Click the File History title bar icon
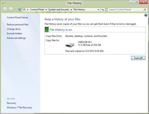 pos(3,3)
